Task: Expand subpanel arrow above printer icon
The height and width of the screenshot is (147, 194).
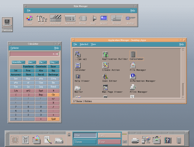Action: point(135,133)
